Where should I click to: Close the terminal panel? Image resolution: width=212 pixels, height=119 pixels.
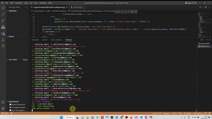pyautogui.click(x=210, y=40)
